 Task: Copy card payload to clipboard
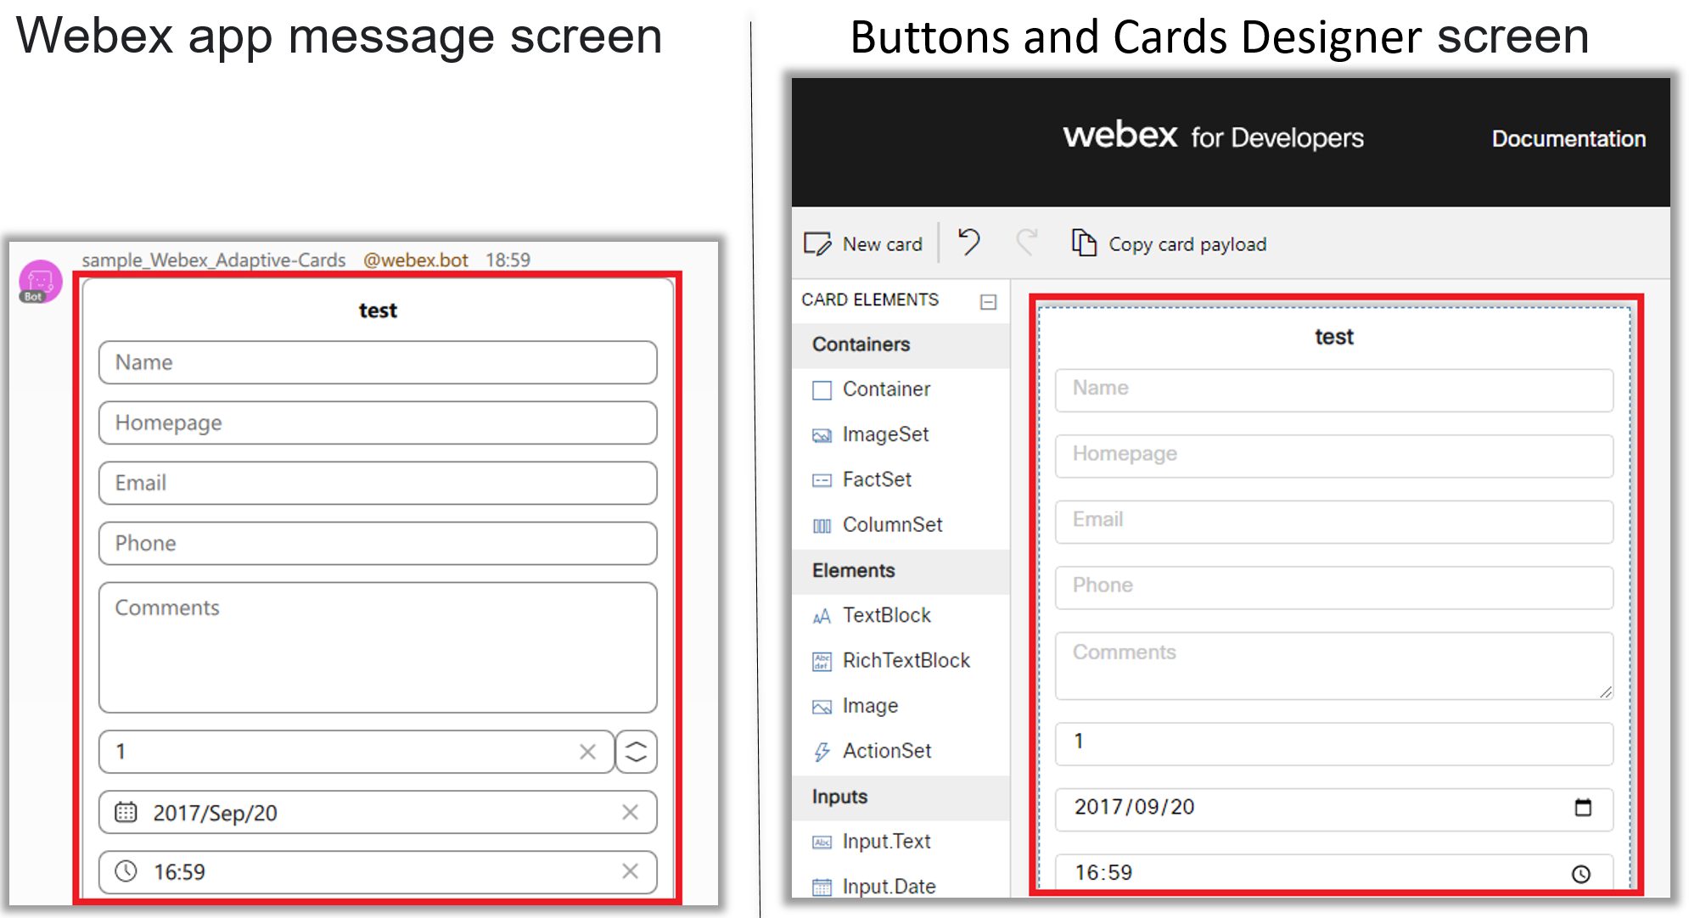point(1169,243)
